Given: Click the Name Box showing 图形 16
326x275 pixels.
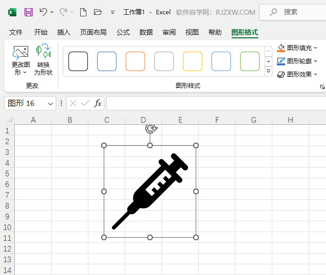Looking at the screenshot, I should pyautogui.click(x=26, y=103).
